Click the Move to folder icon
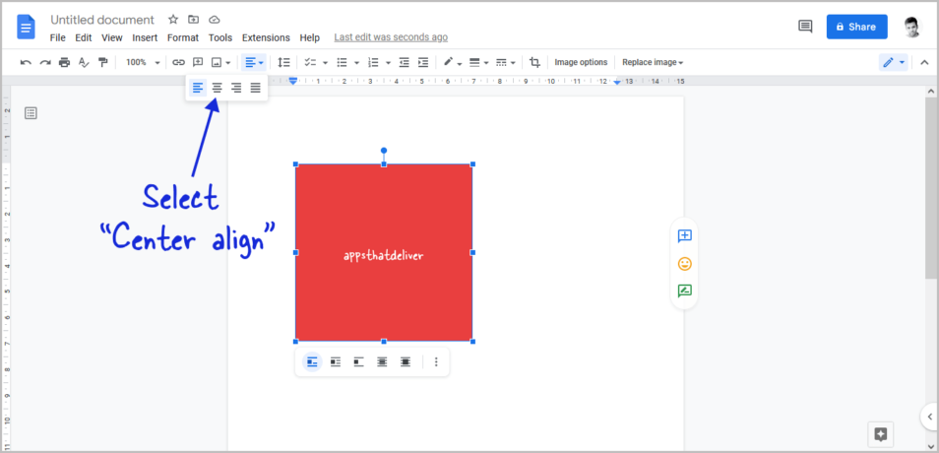This screenshot has width=939, height=453. [194, 20]
